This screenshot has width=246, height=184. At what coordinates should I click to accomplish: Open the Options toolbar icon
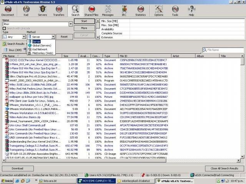pos(159,11)
